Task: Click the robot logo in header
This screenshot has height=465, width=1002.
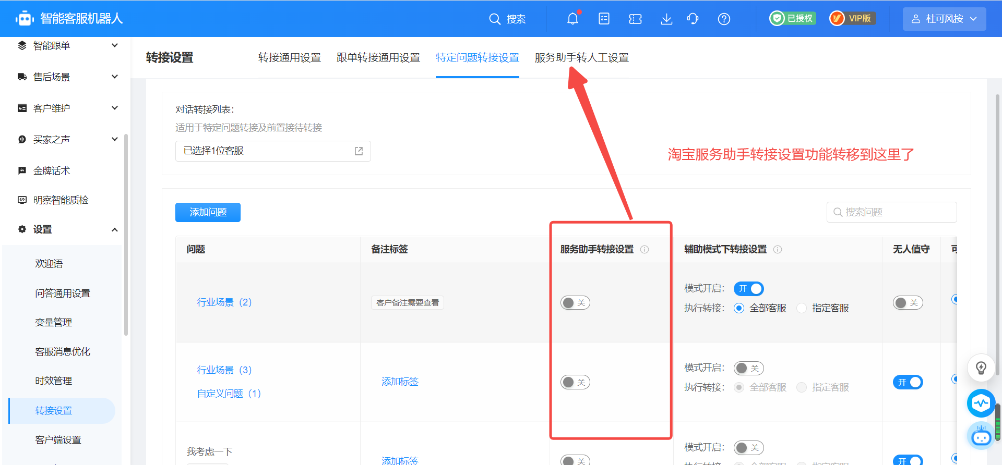Action: (x=25, y=19)
